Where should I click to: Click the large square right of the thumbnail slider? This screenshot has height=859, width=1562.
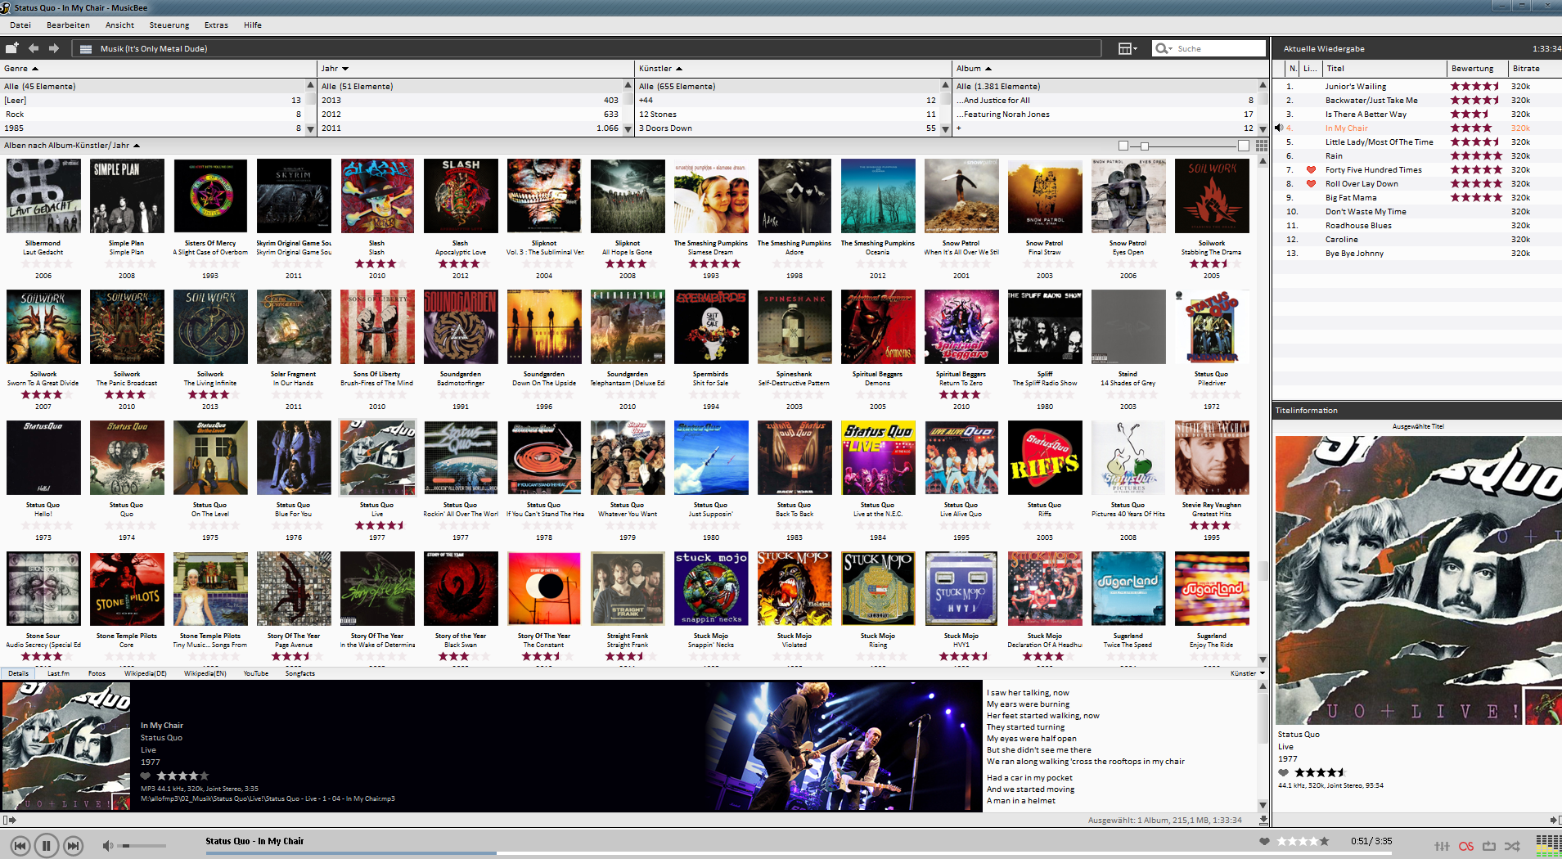tap(1244, 146)
